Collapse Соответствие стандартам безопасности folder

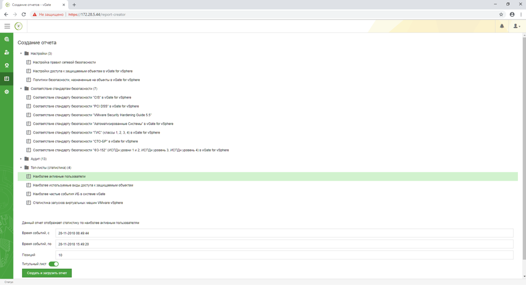click(x=21, y=89)
